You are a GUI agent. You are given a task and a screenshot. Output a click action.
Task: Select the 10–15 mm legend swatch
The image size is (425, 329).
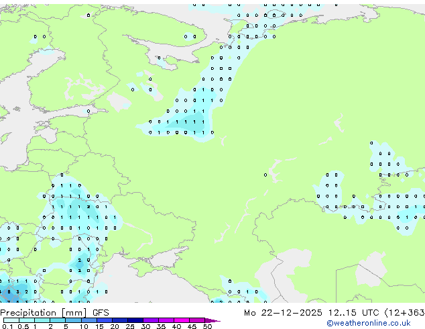(89, 320)
